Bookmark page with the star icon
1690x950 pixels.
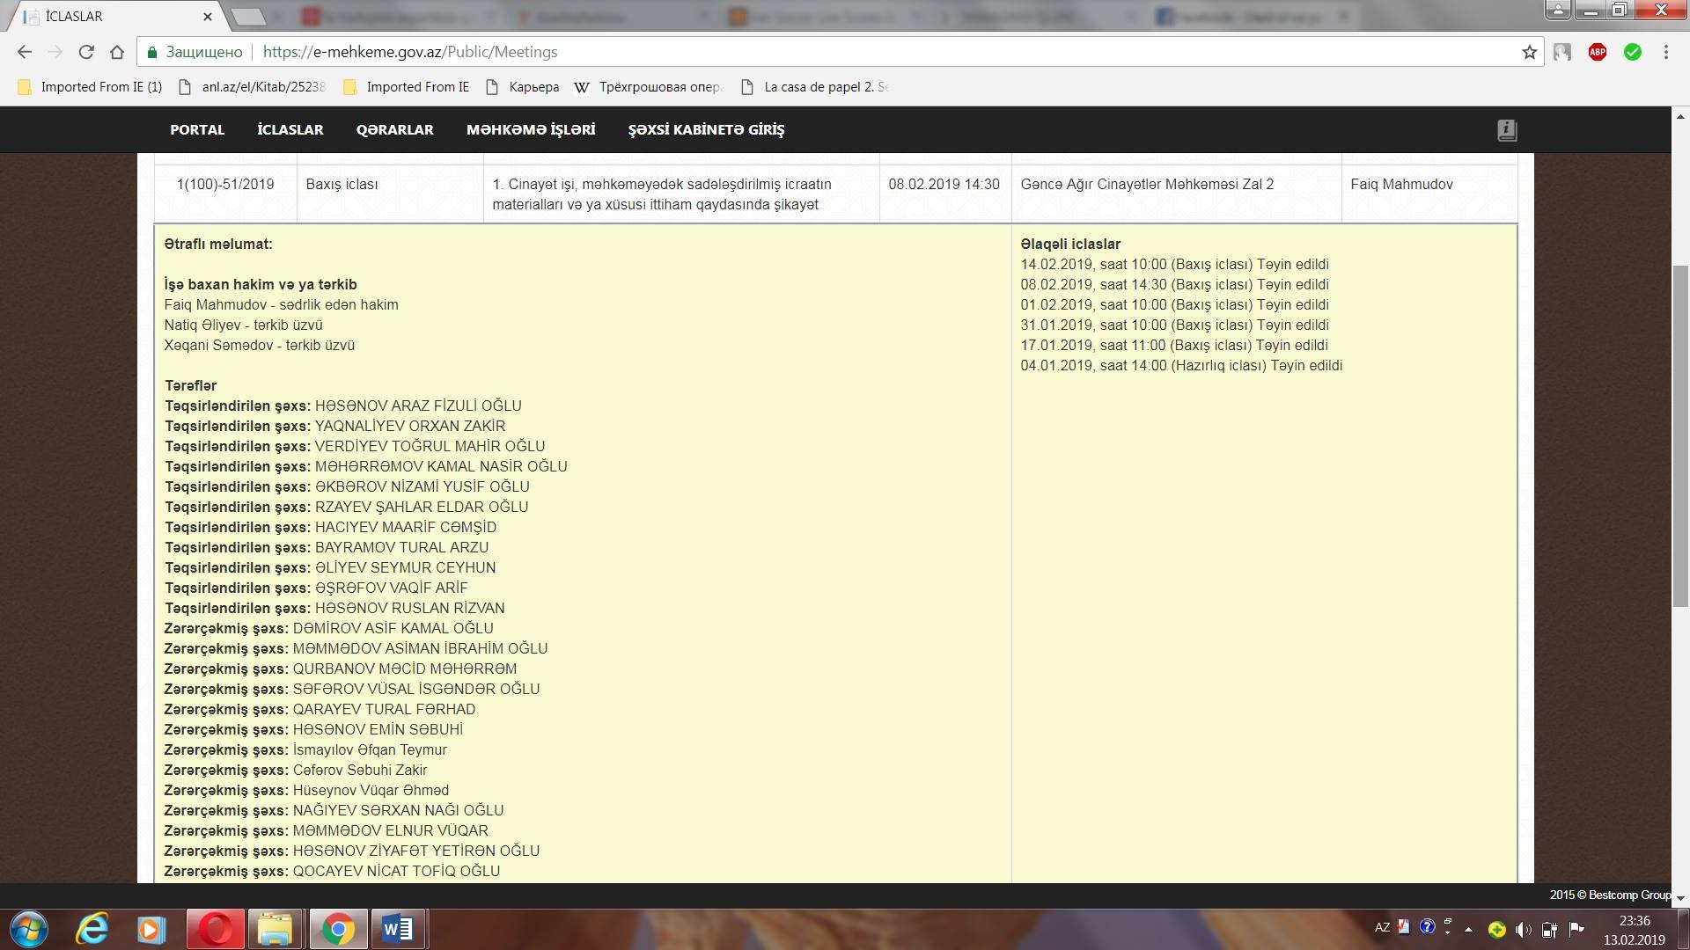(1530, 52)
